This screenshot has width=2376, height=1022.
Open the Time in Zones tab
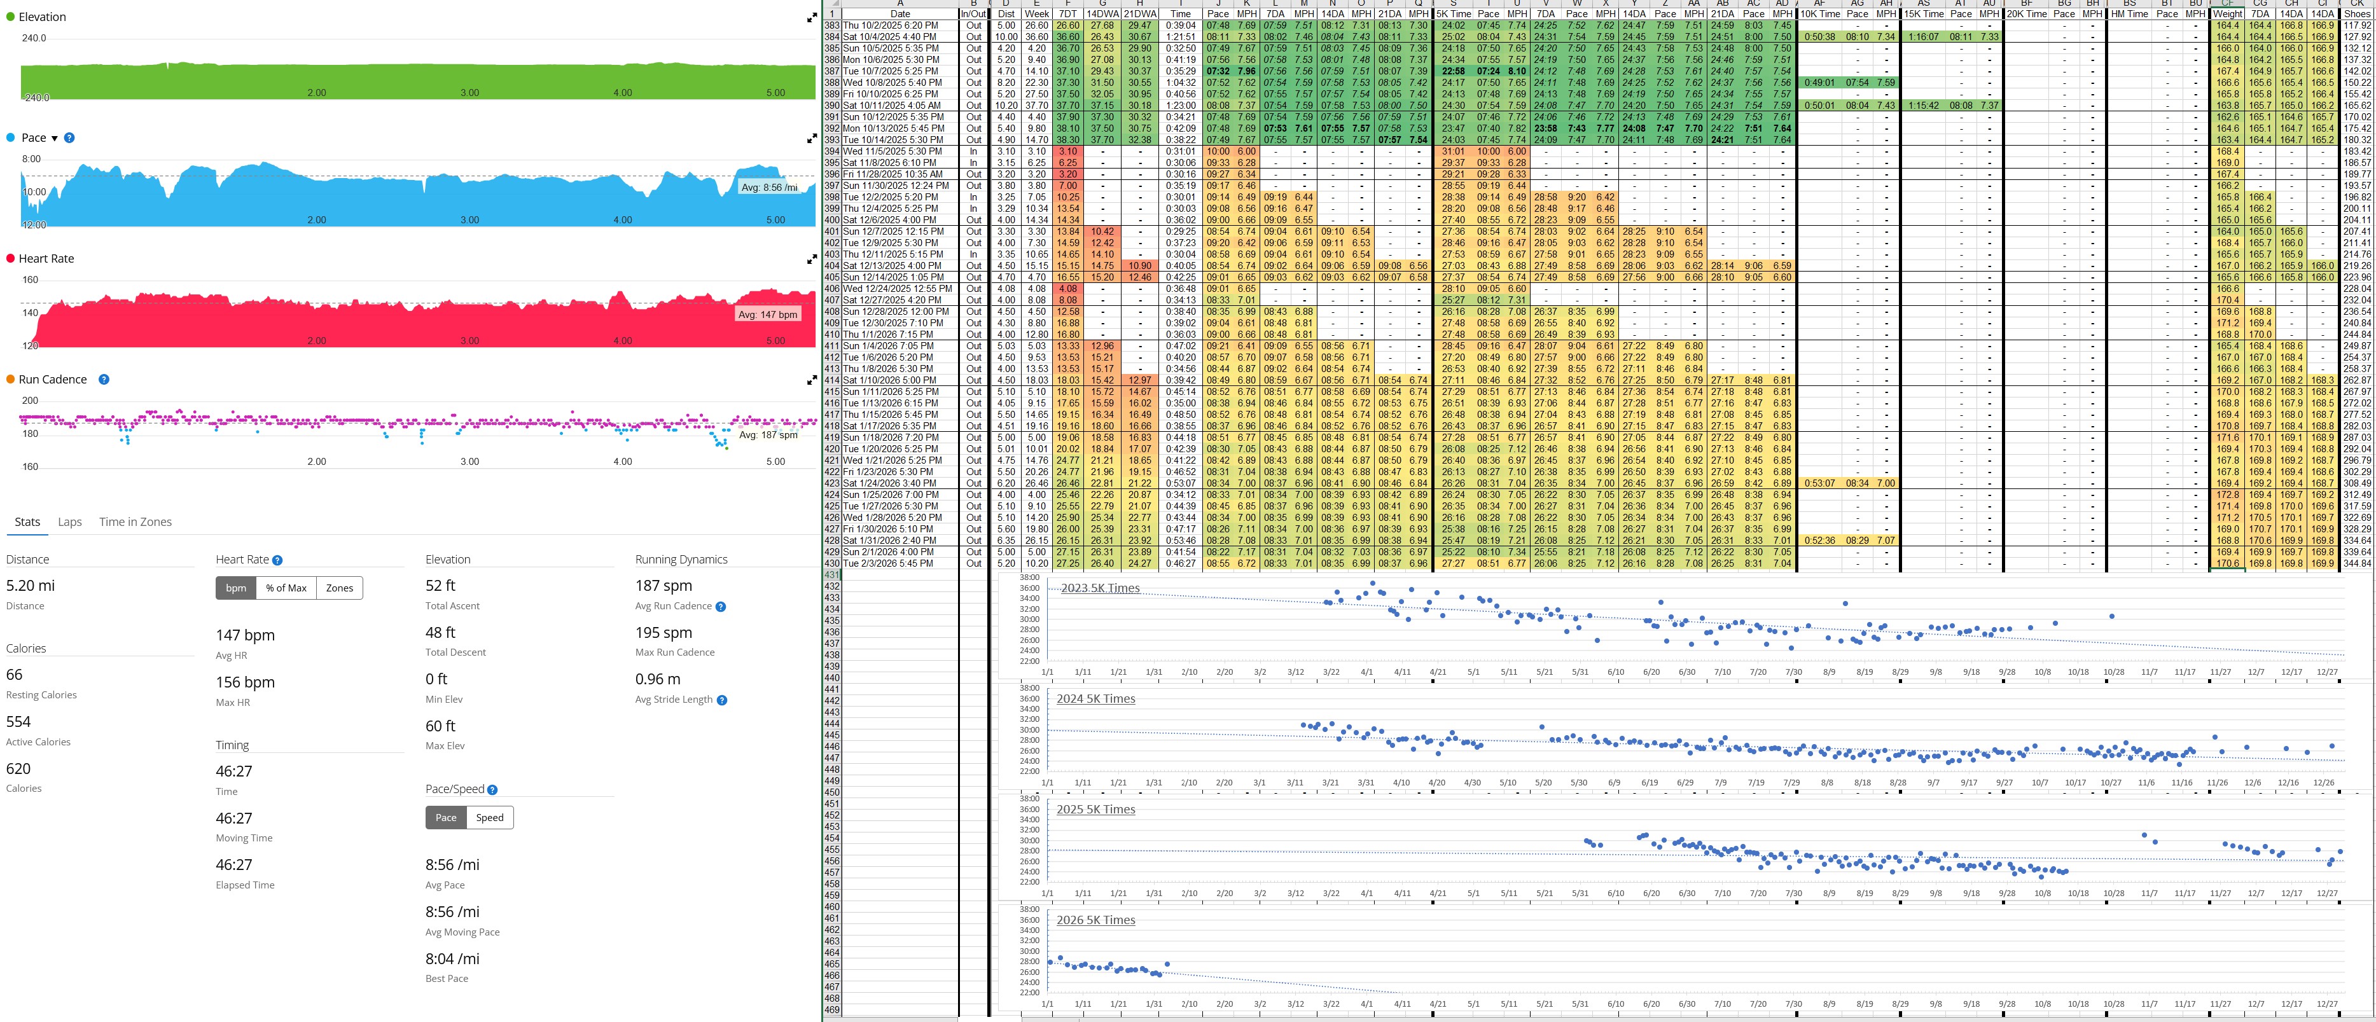tap(135, 522)
